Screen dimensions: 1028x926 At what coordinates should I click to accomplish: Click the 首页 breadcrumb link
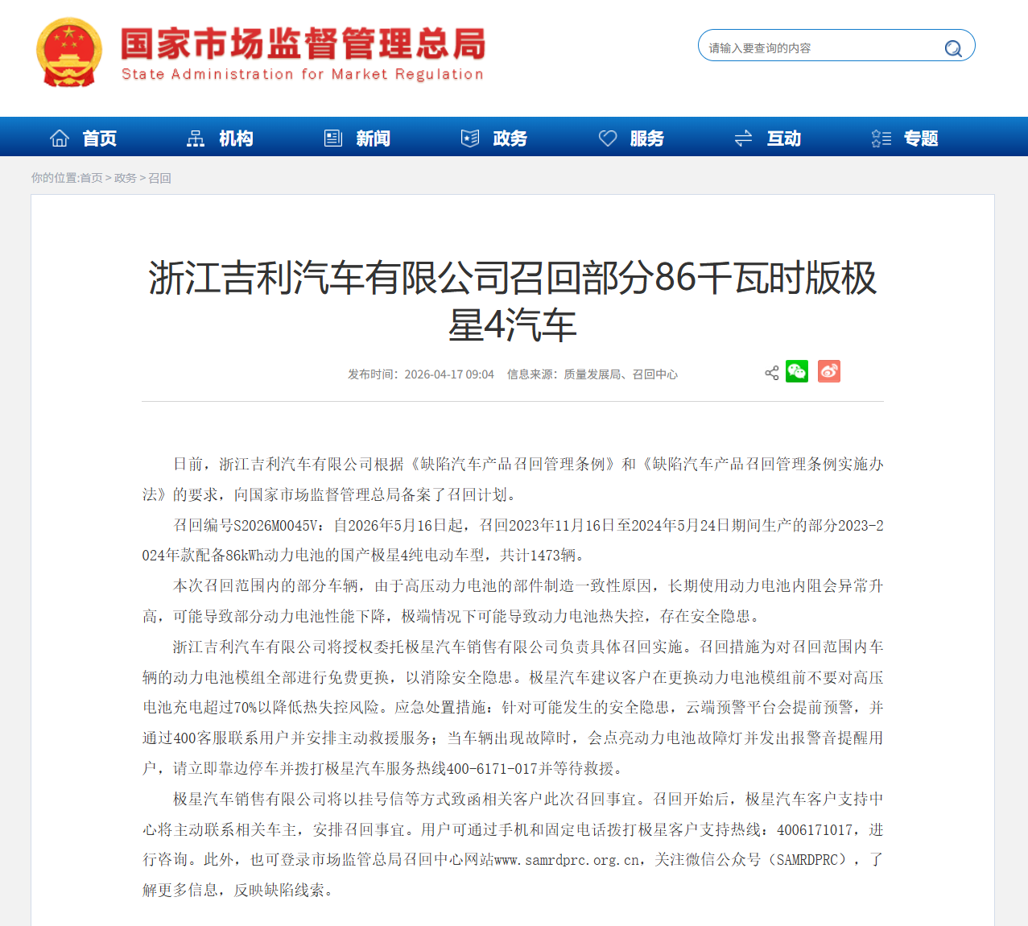[x=91, y=178]
